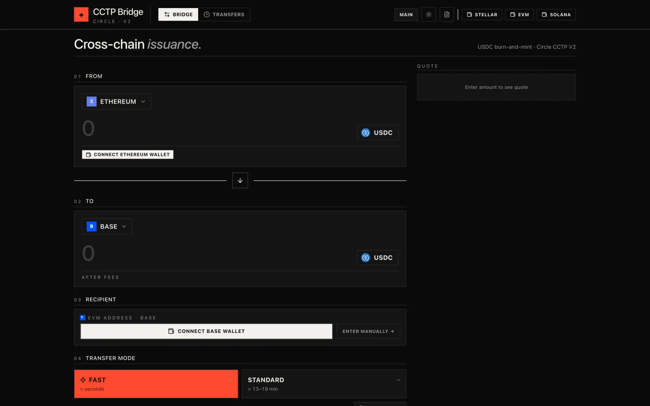Screen dimensions: 650x406
Task: Click the 'QUOTE' panel label
Action: (x=427, y=66)
